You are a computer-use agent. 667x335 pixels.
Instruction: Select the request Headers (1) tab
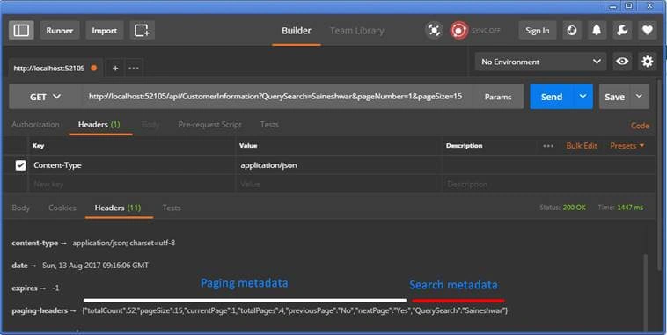coord(99,125)
